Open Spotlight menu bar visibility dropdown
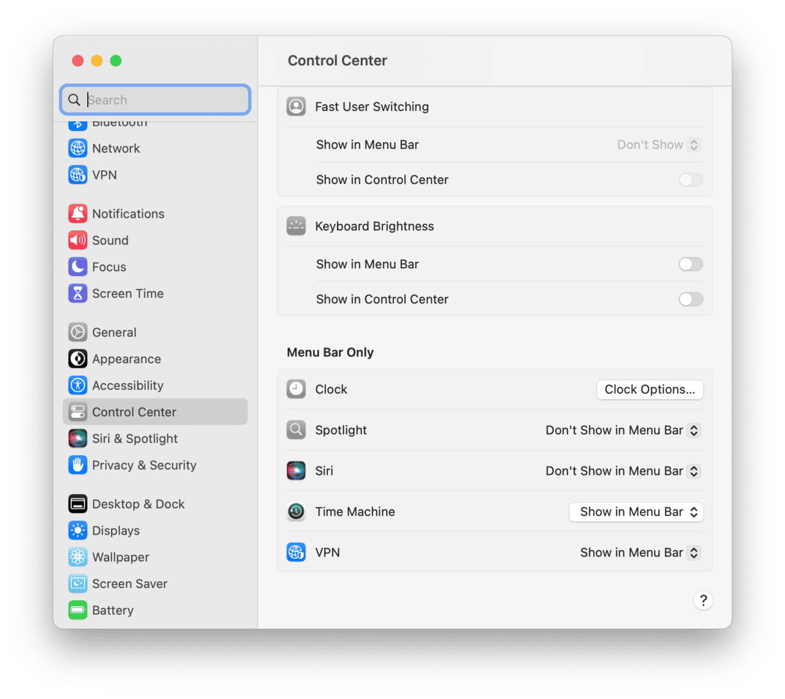 pyautogui.click(x=623, y=430)
